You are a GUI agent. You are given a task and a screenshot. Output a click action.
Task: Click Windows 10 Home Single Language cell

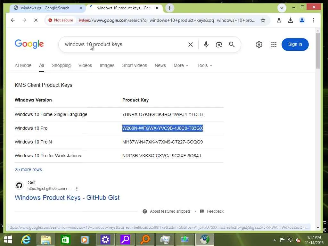[x=51, y=114]
